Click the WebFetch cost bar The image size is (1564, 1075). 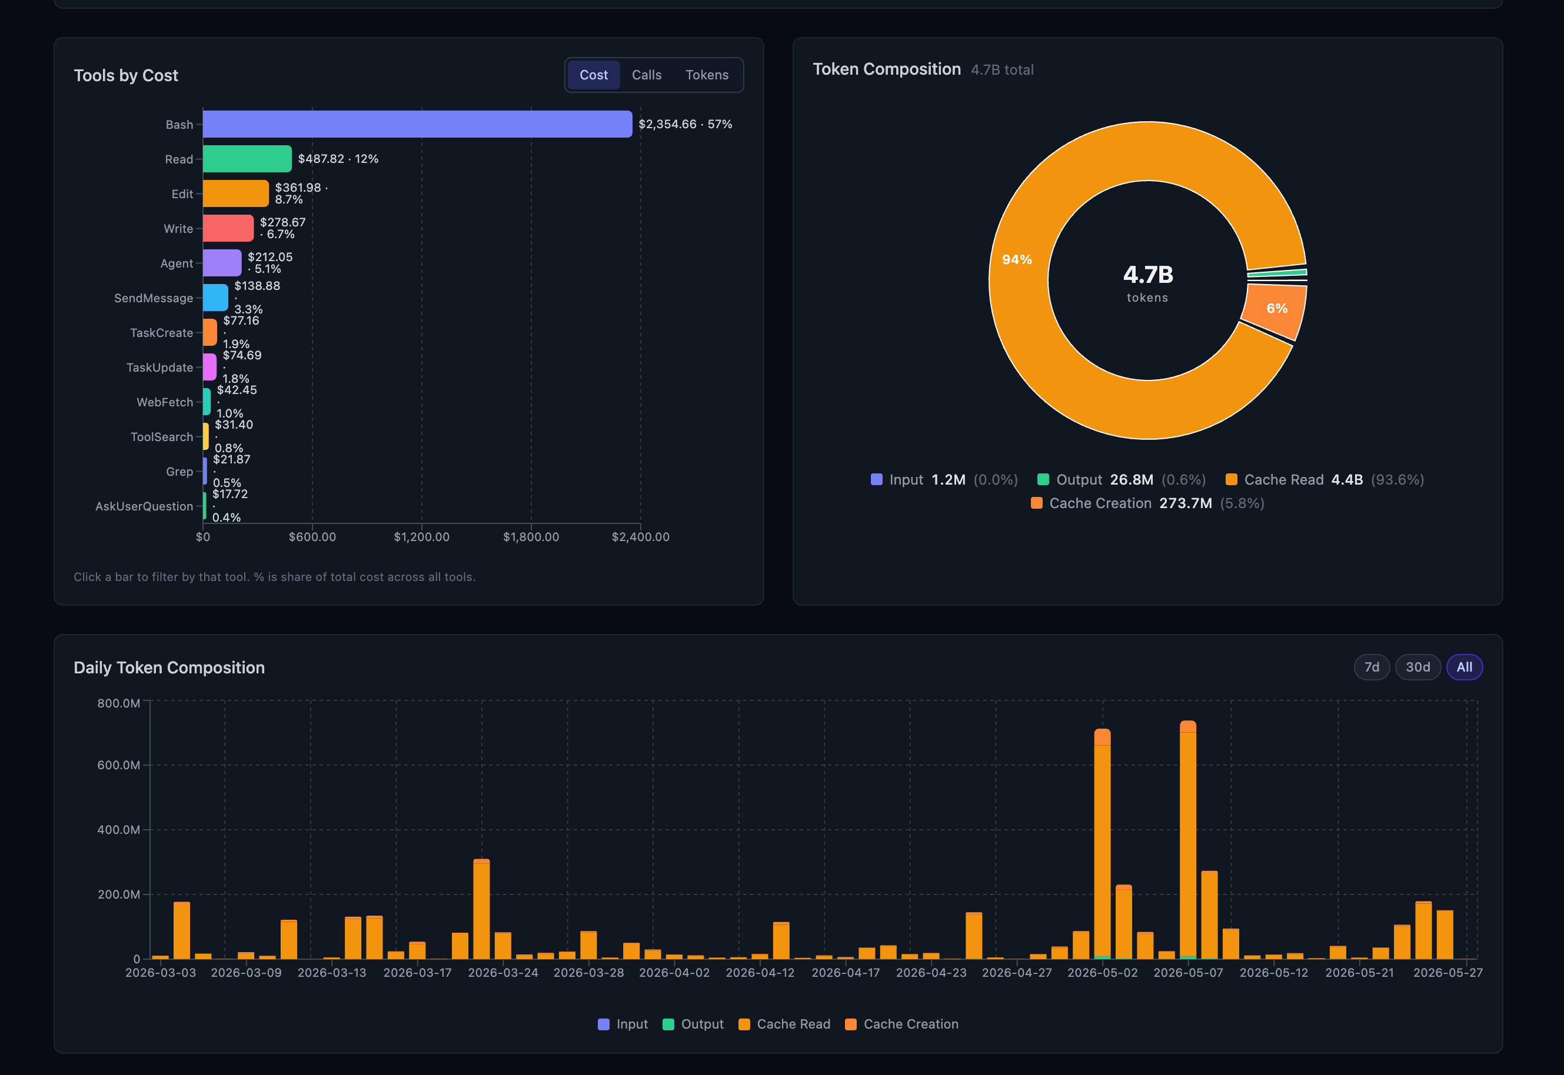(207, 402)
